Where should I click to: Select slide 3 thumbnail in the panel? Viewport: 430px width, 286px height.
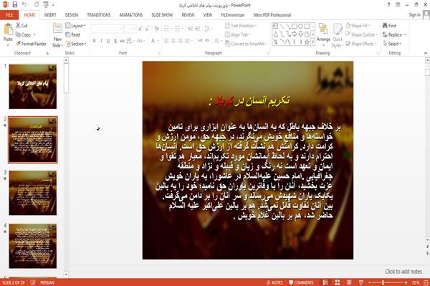(33, 193)
